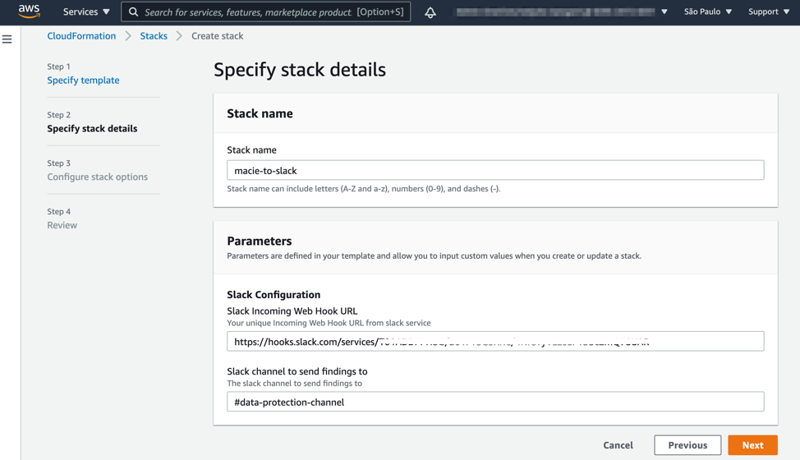The height and width of the screenshot is (460, 800).
Task: Edit the Slack channel input field
Action: click(x=495, y=402)
